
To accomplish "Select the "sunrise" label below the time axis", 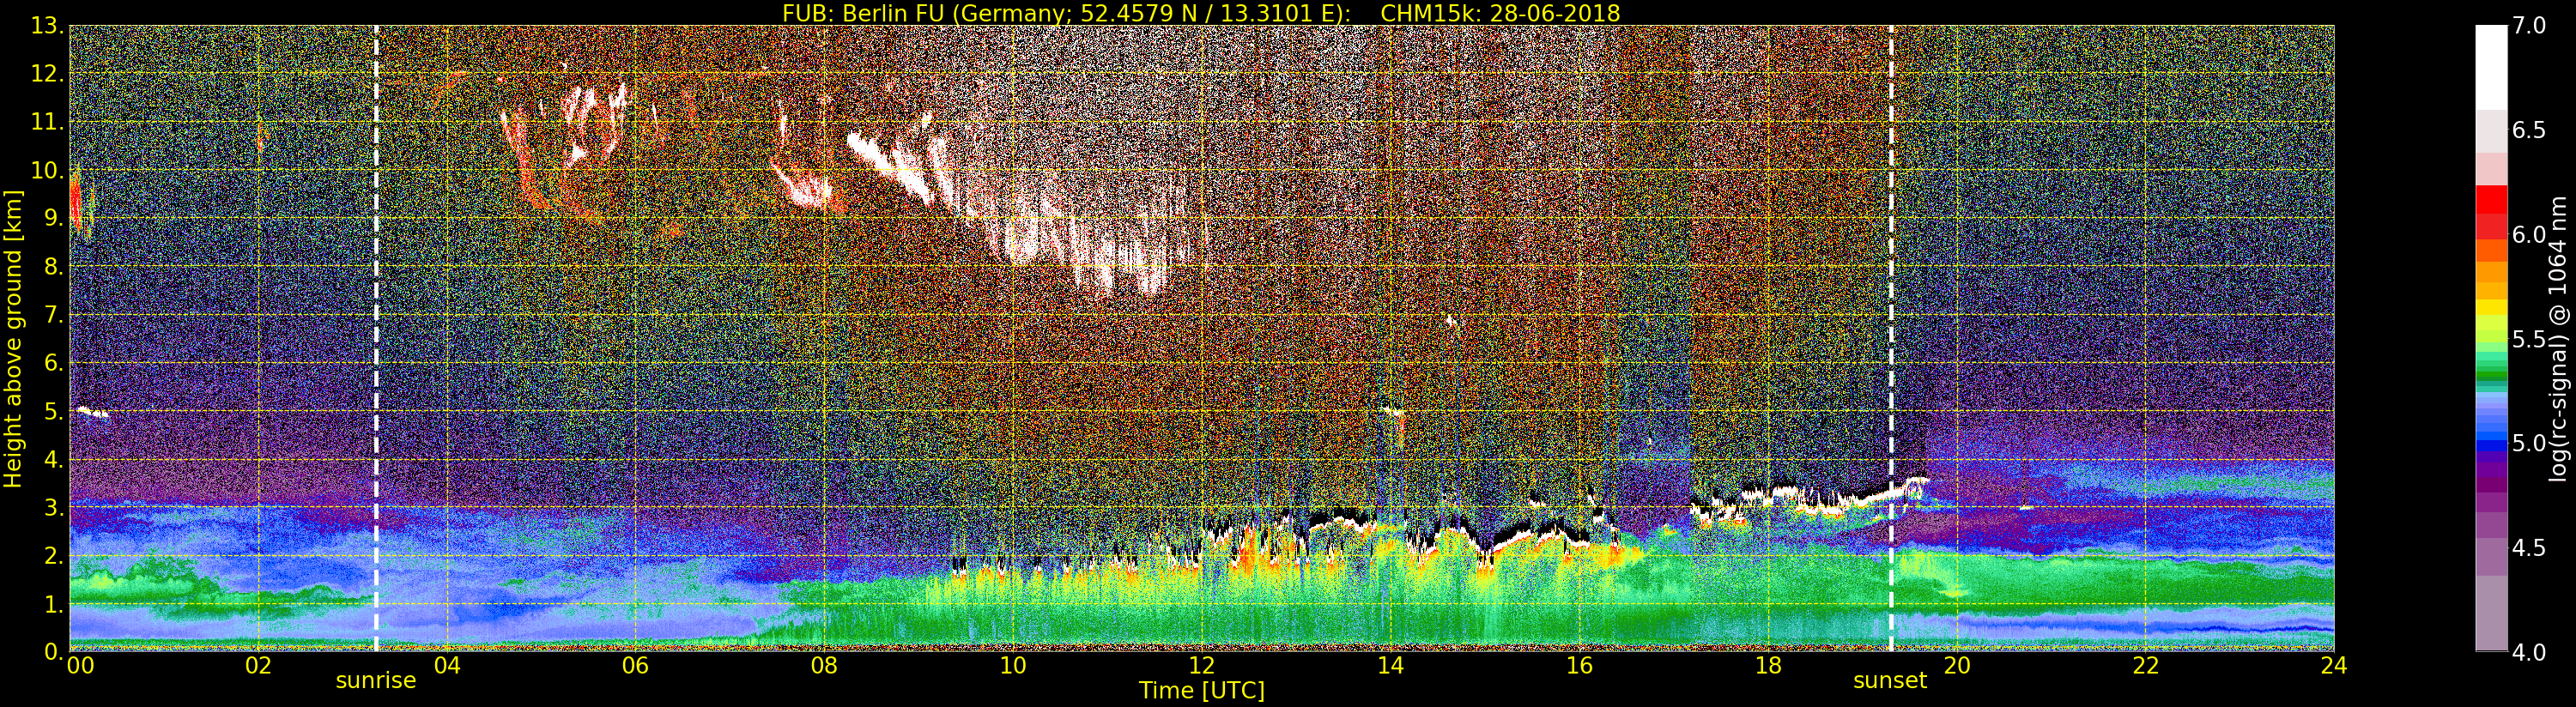I will click(375, 681).
